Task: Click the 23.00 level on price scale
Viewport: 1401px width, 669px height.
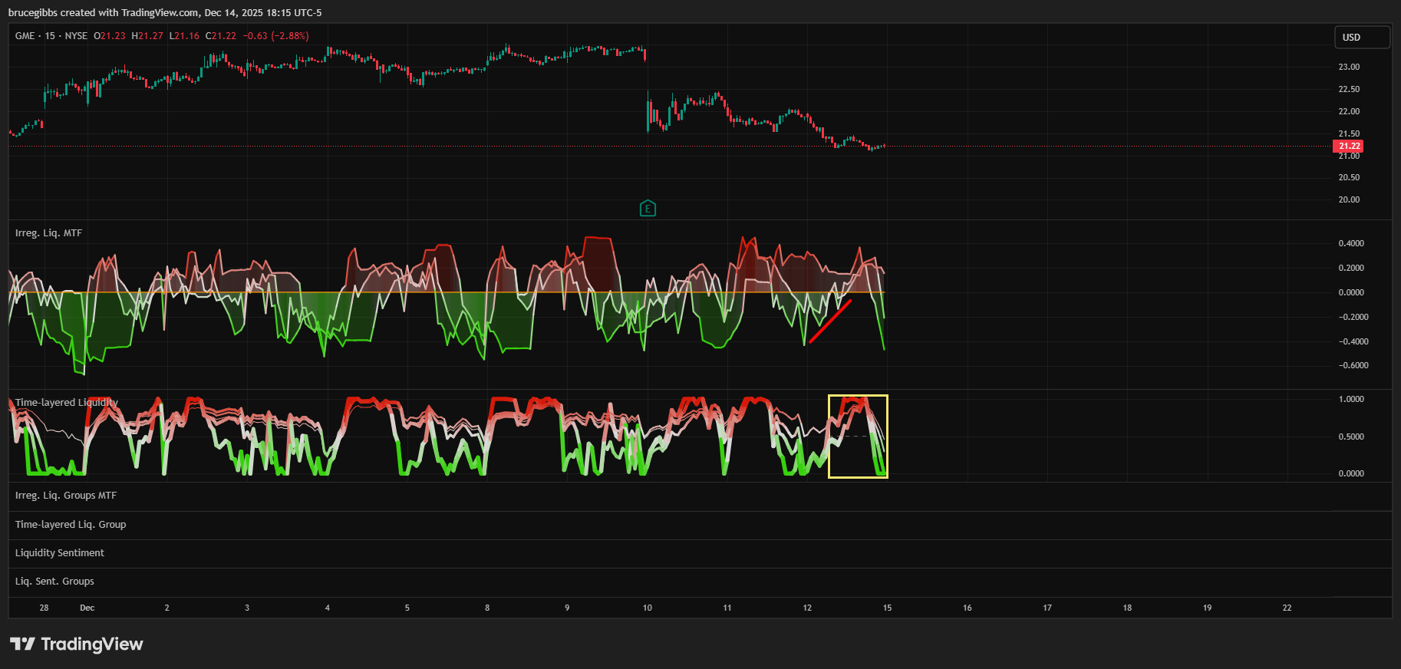Action: tap(1349, 67)
